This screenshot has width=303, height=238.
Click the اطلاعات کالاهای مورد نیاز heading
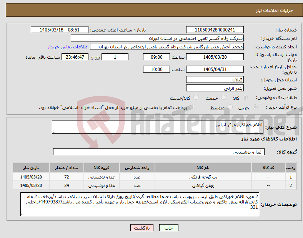pyautogui.click(x=269, y=139)
